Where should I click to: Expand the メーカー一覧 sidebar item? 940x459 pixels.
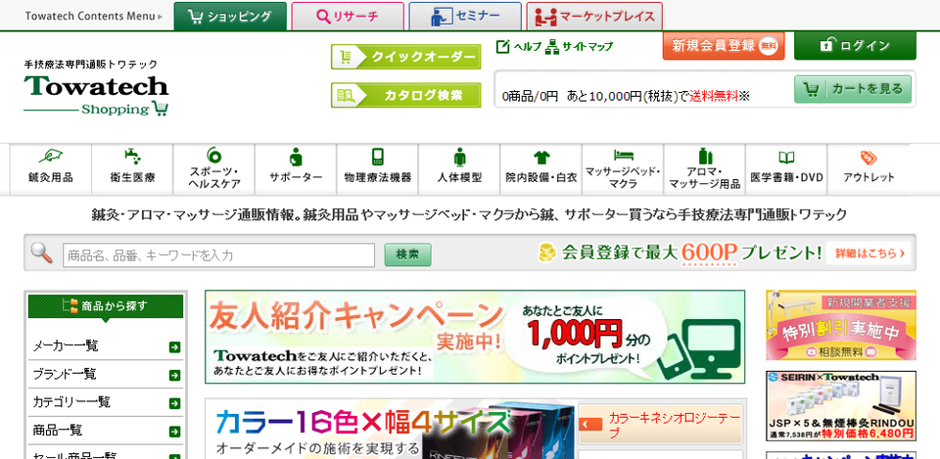(x=174, y=346)
